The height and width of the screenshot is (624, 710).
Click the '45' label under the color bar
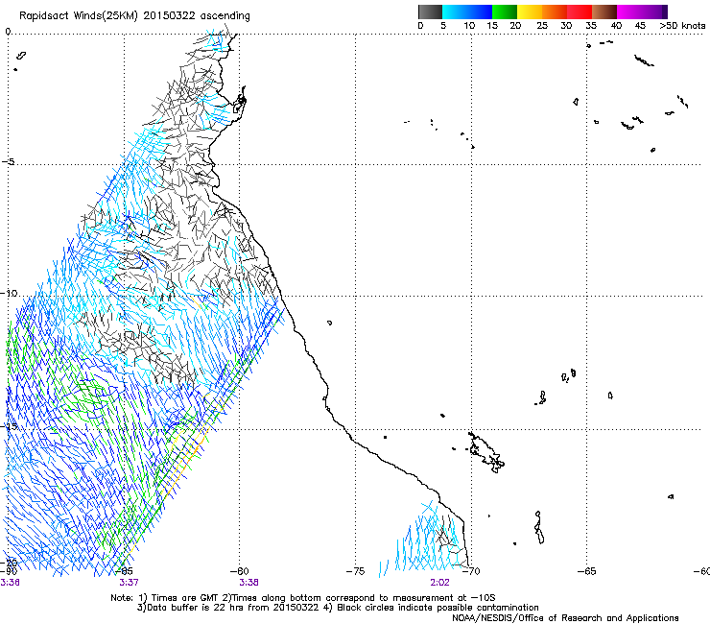(640, 25)
